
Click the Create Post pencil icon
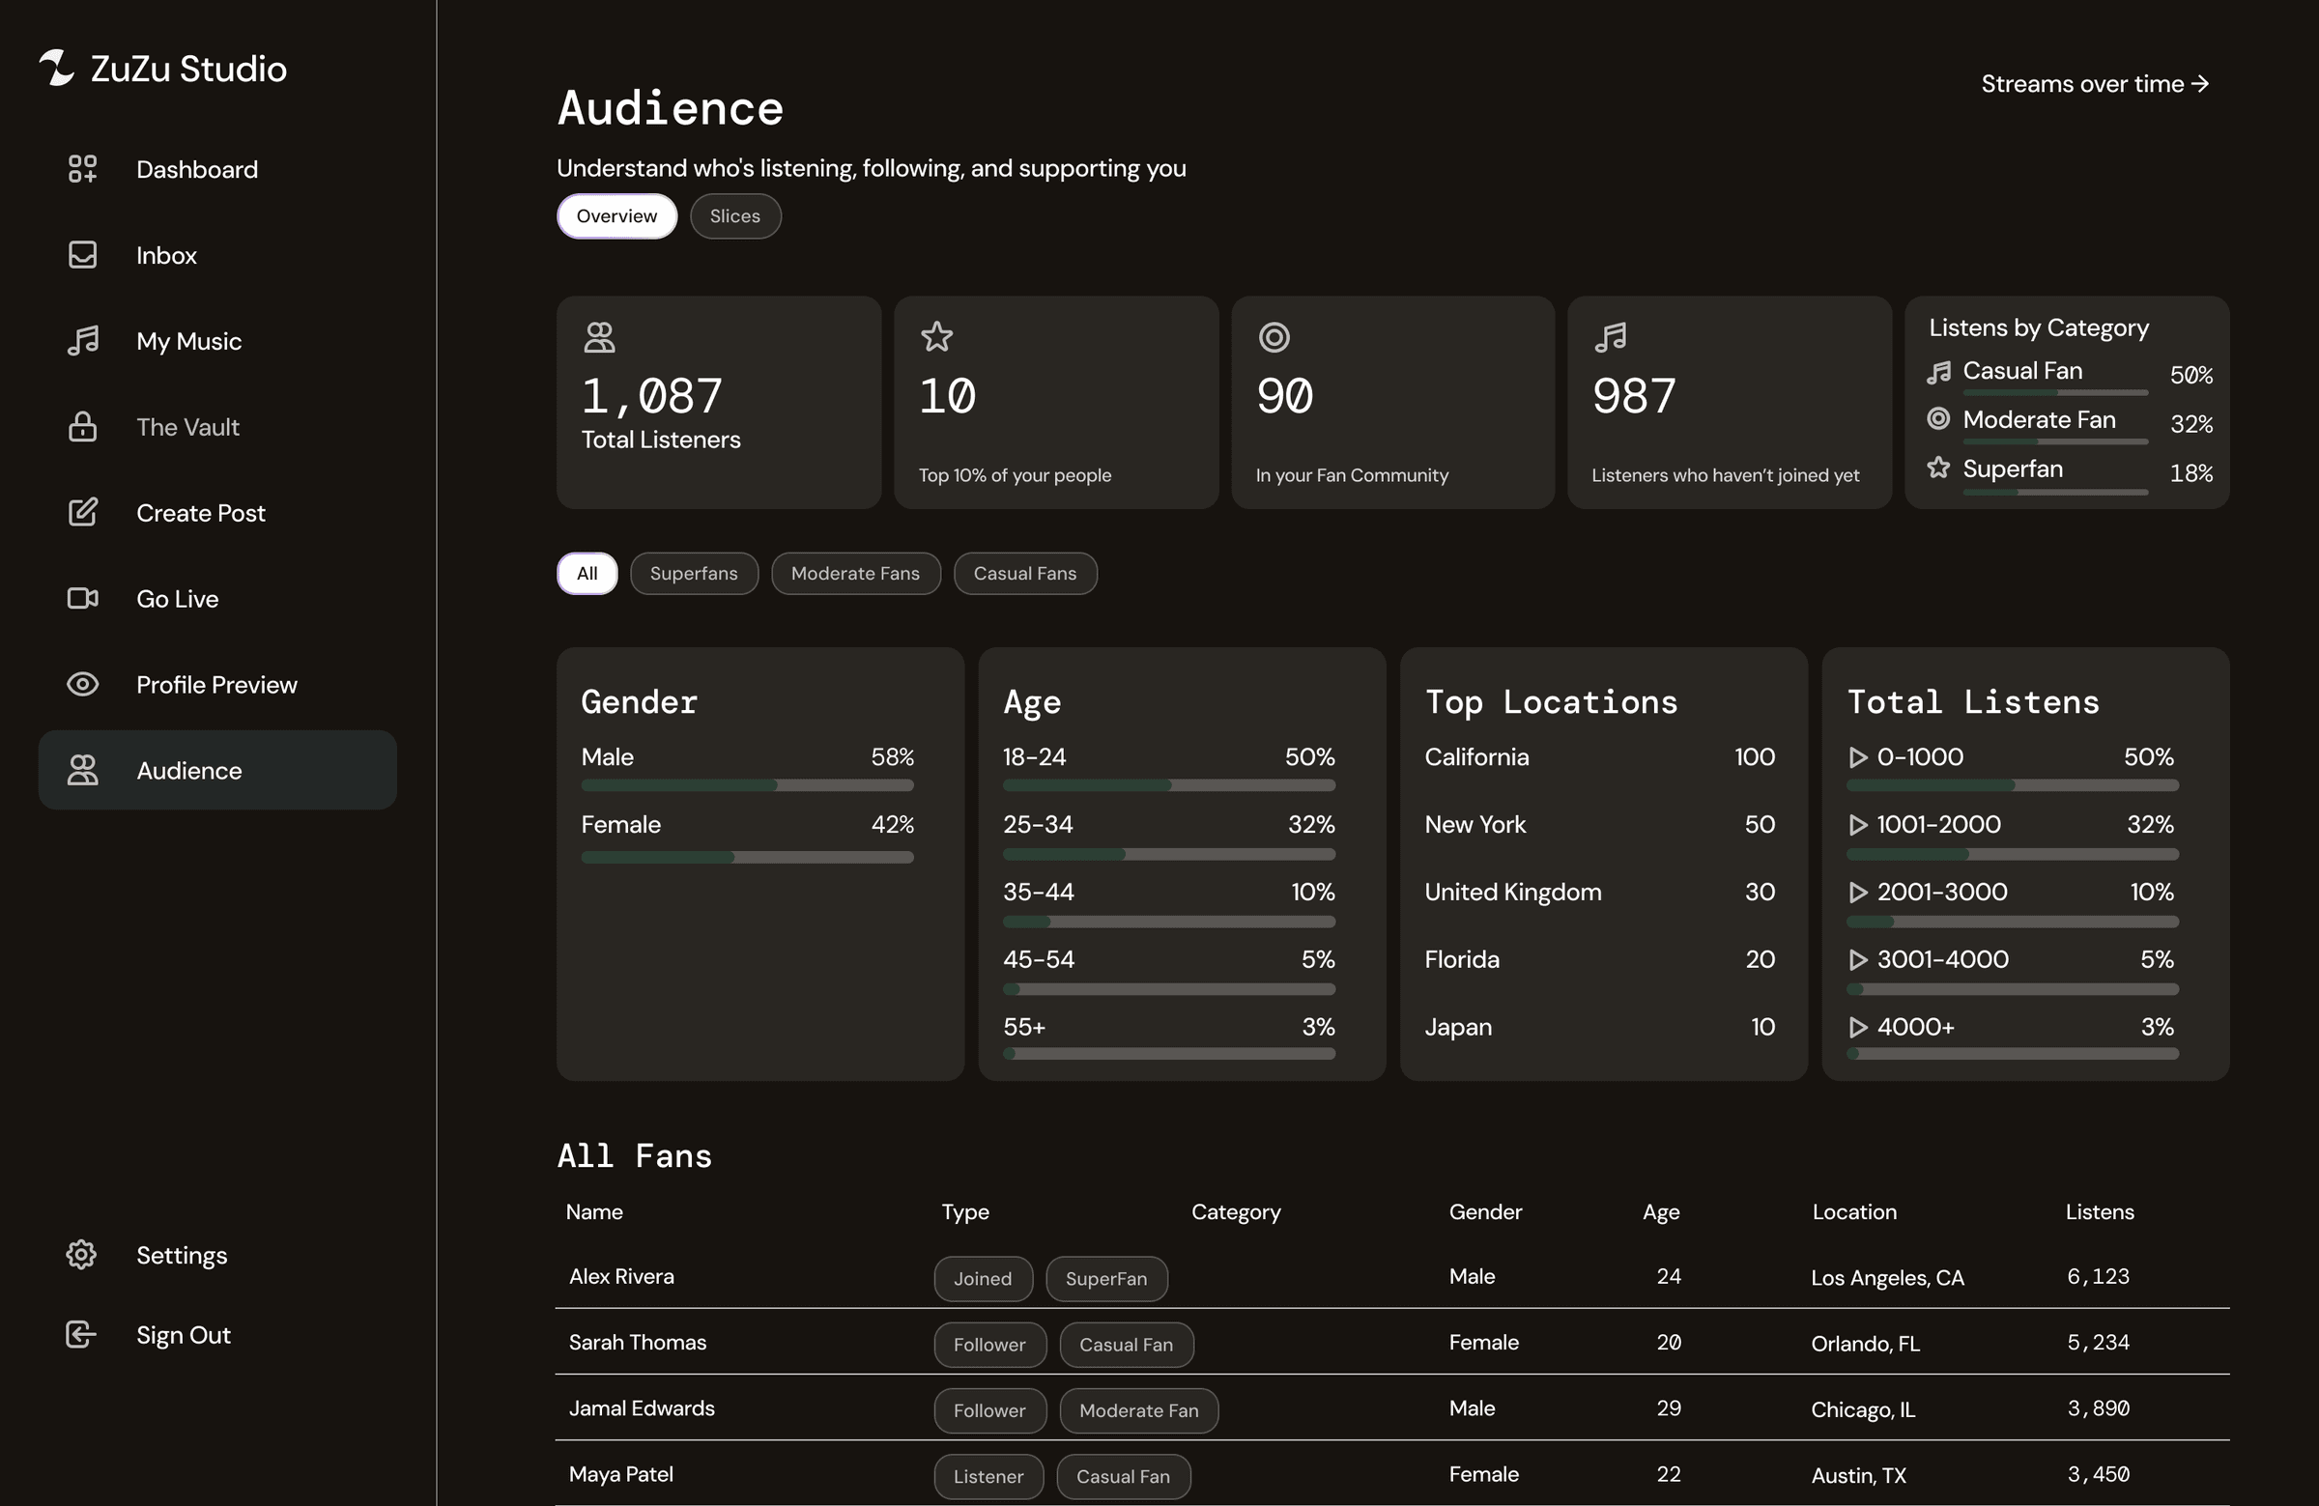coord(83,511)
